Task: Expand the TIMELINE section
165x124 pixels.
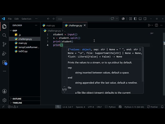Action: (x=25, y=103)
